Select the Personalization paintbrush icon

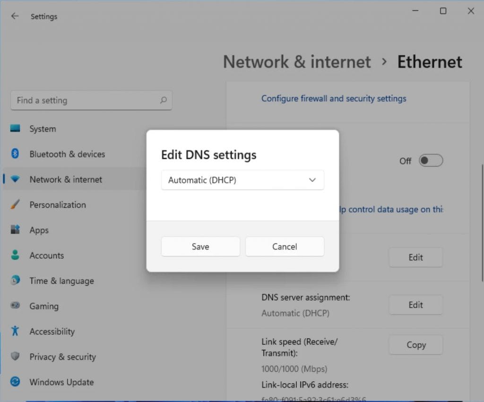pos(15,205)
